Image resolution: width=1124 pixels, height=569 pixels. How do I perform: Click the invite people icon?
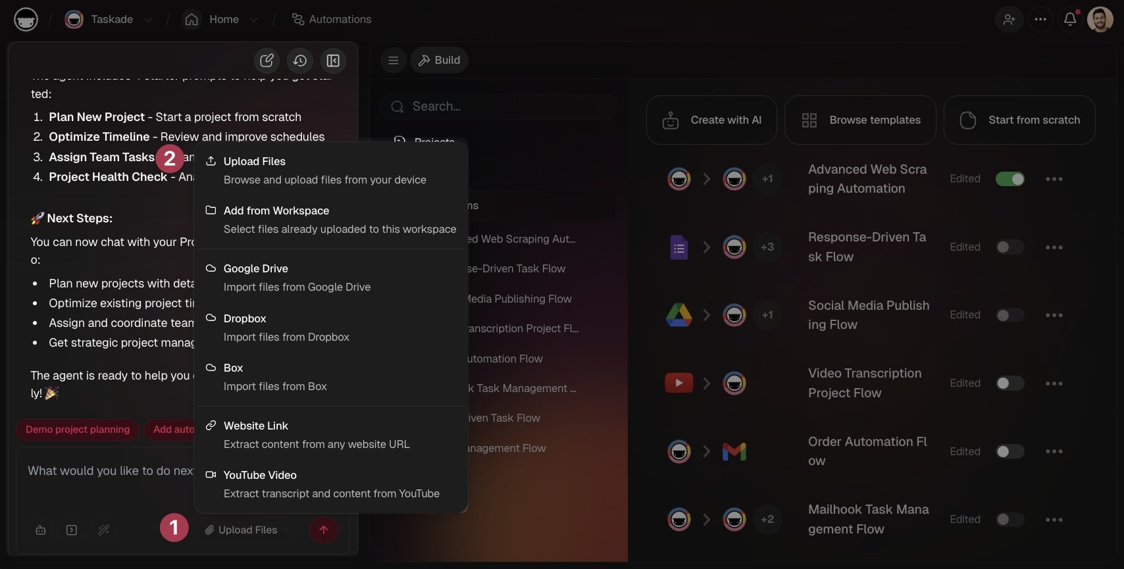[1009, 19]
